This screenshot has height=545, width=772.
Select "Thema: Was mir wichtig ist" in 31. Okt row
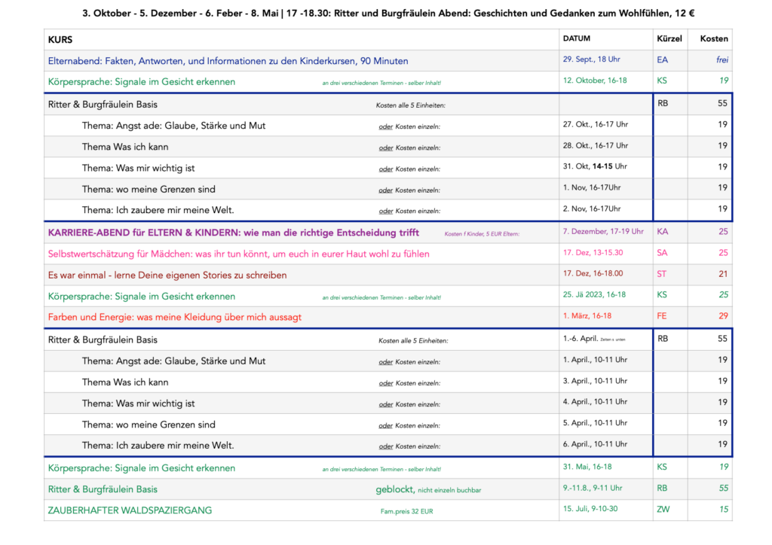tap(139, 168)
